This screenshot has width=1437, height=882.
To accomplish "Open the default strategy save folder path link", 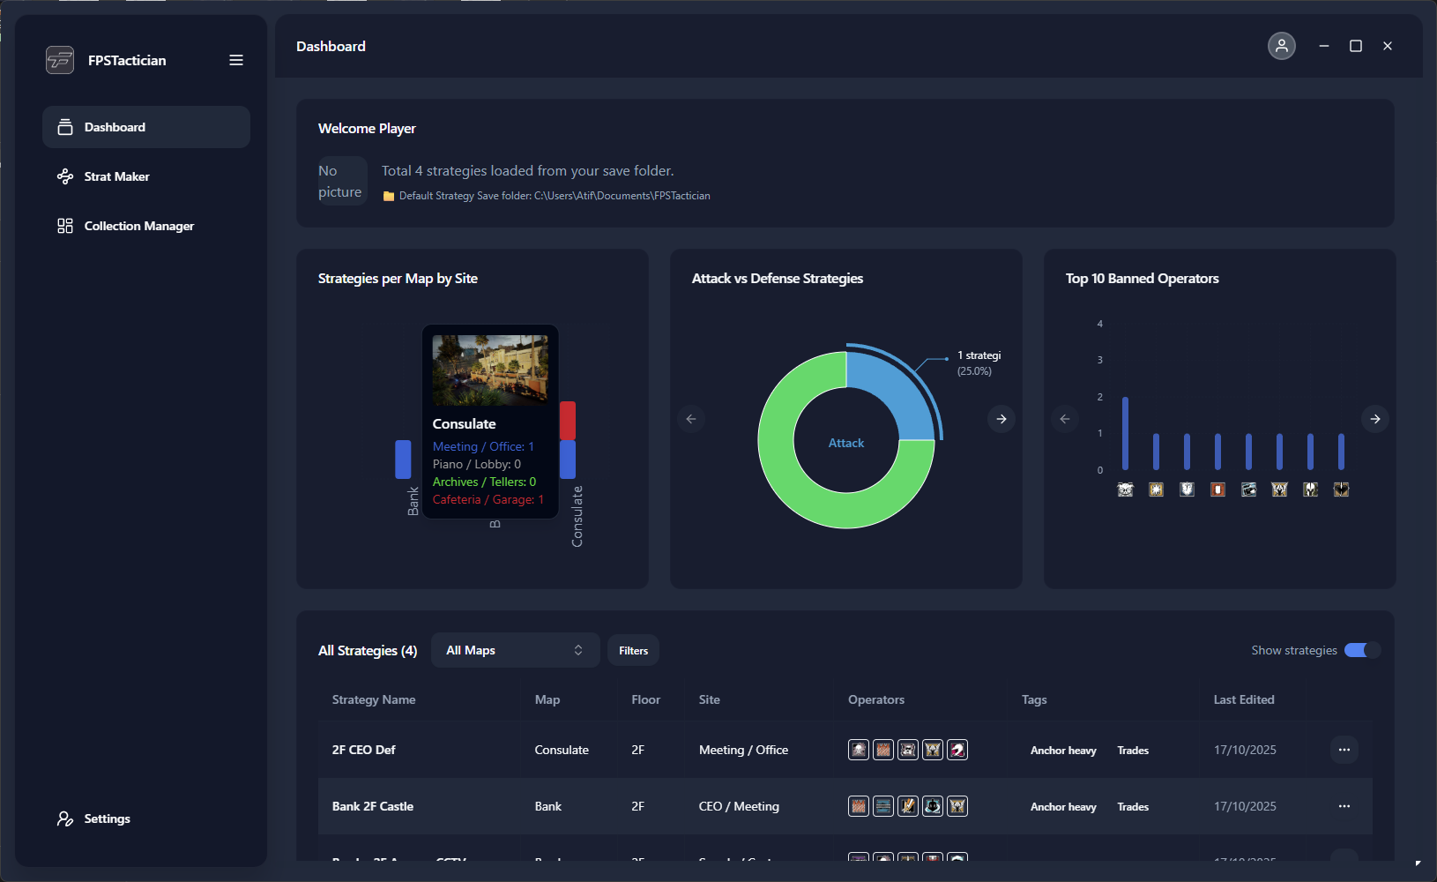I will [554, 196].
